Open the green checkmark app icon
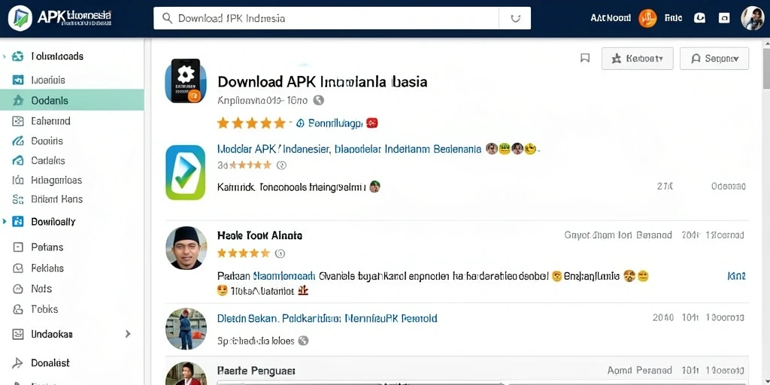The width and height of the screenshot is (770, 385). pyautogui.click(x=185, y=172)
